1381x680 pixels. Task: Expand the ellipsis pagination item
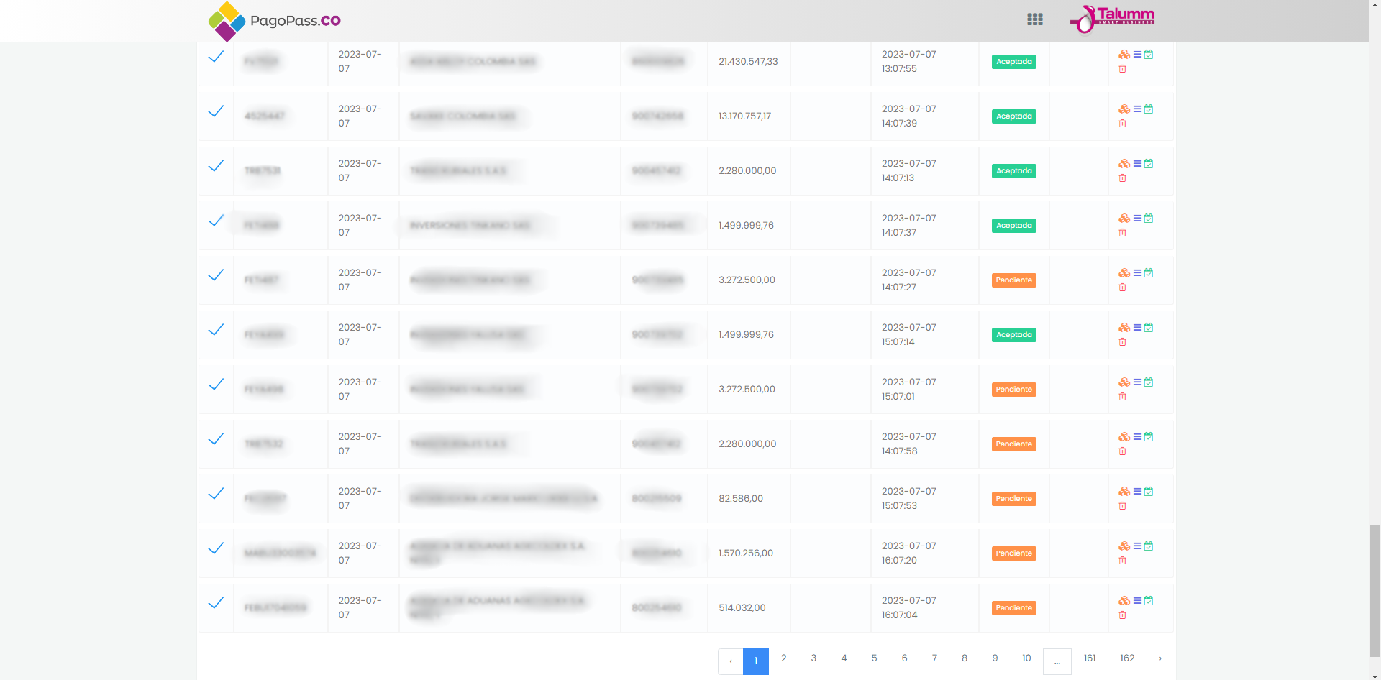click(x=1057, y=661)
